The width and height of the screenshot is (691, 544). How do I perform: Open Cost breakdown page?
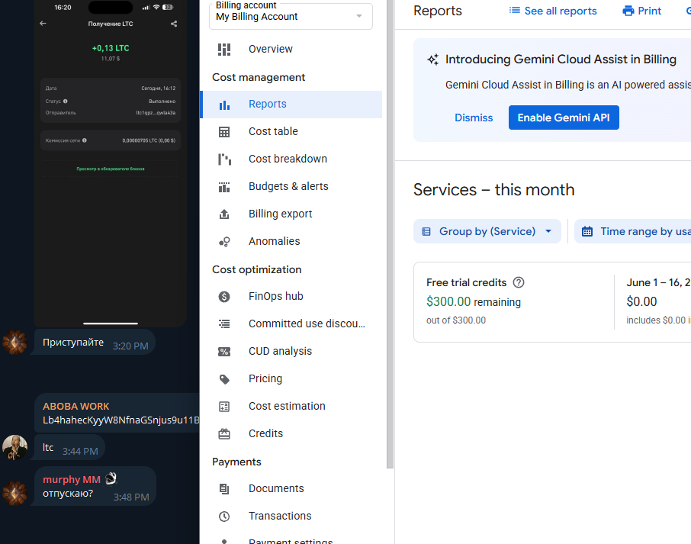291,159
